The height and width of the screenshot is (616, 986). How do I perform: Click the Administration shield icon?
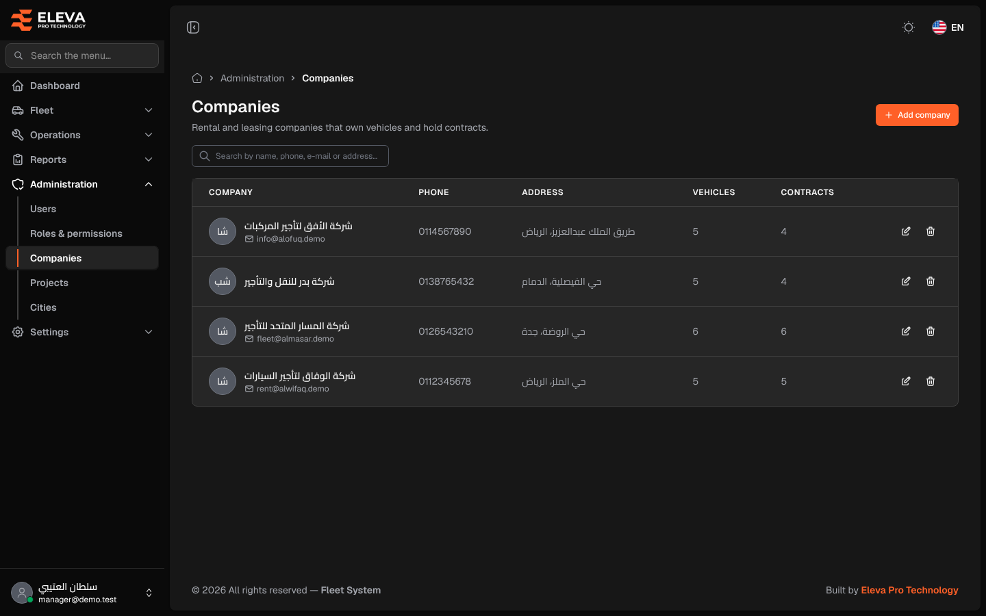(18, 184)
